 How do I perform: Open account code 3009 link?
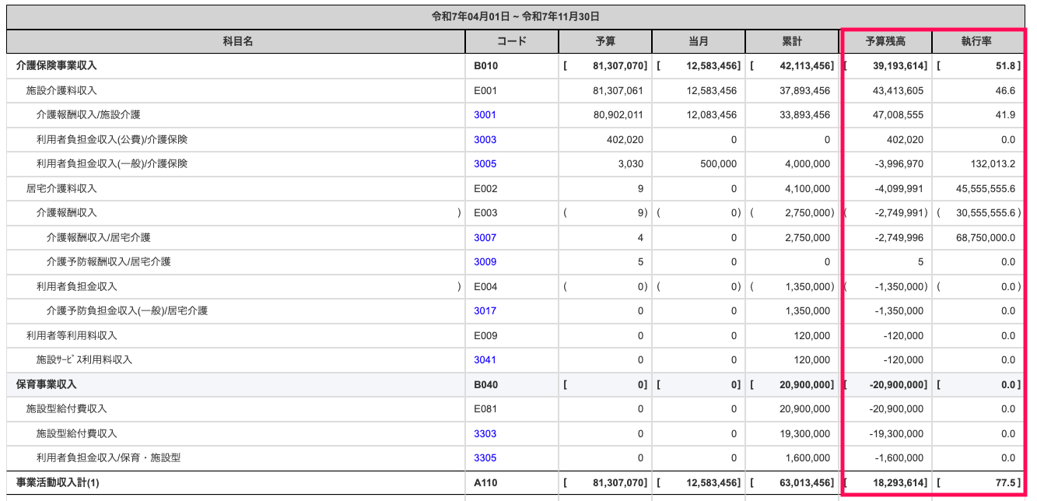[x=485, y=262]
